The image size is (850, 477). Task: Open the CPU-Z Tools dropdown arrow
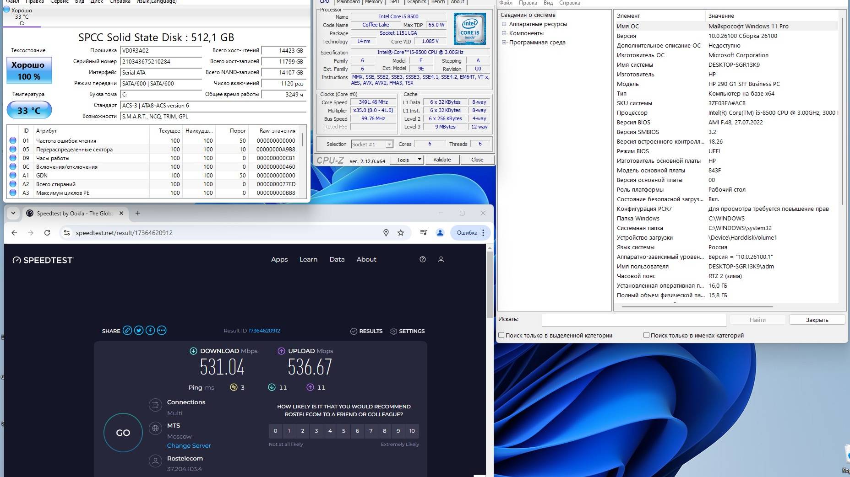pyautogui.click(x=420, y=160)
